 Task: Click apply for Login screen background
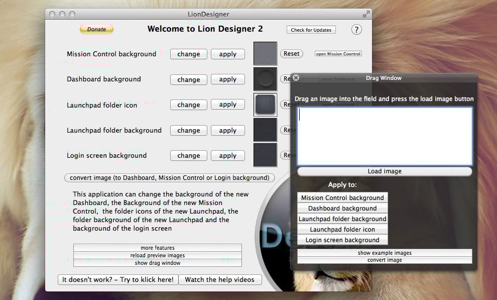coord(227,155)
